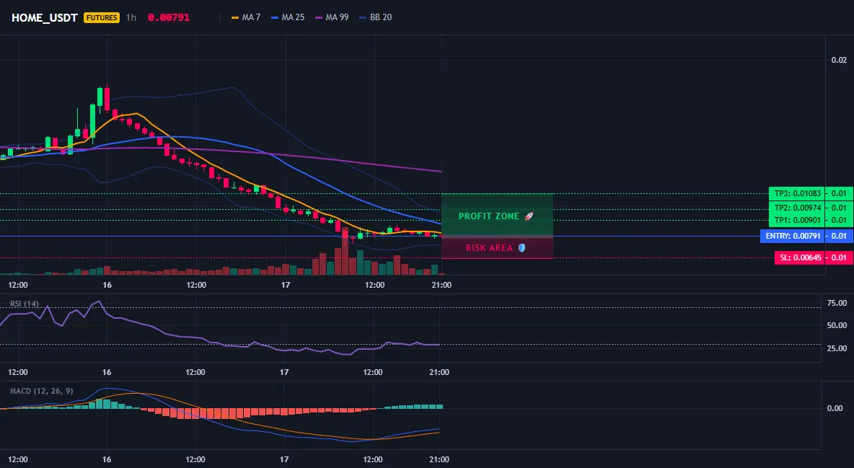Click the red SL: 0.00645 label
This screenshot has width=854, height=468.
point(799,257)
